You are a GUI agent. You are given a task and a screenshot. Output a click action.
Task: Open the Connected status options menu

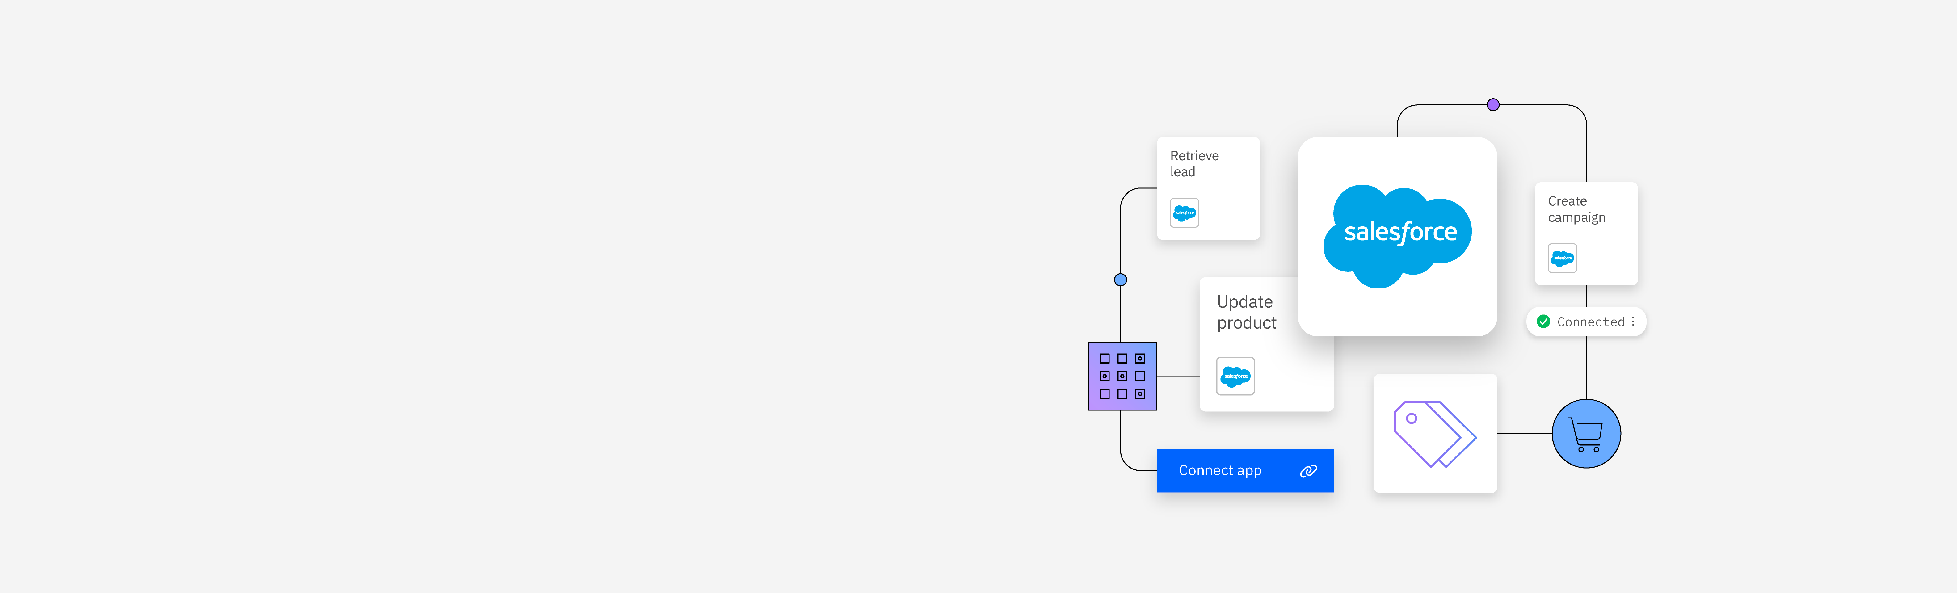pyautogui.click(x=1633, y=321)
